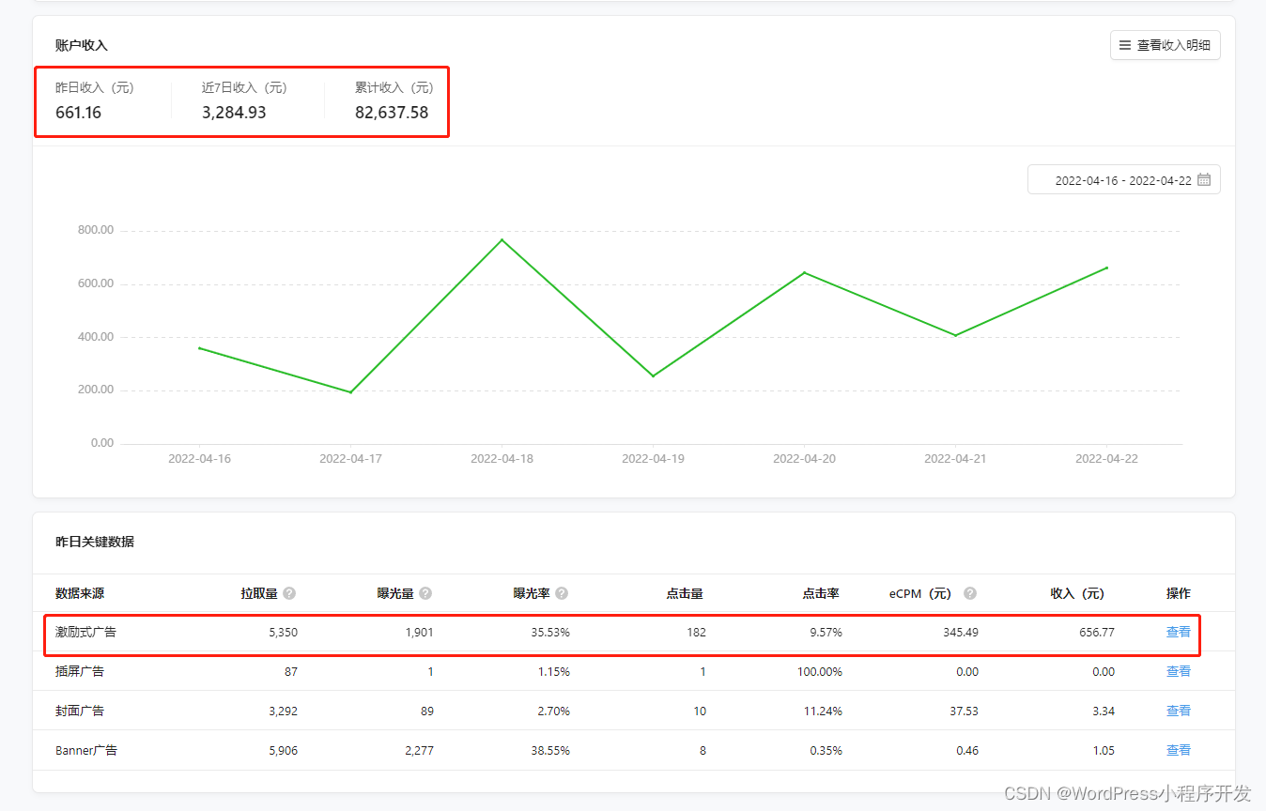
Task: Click 激励式广告 曝光率 value 35.53%
Action: point(550,633)
